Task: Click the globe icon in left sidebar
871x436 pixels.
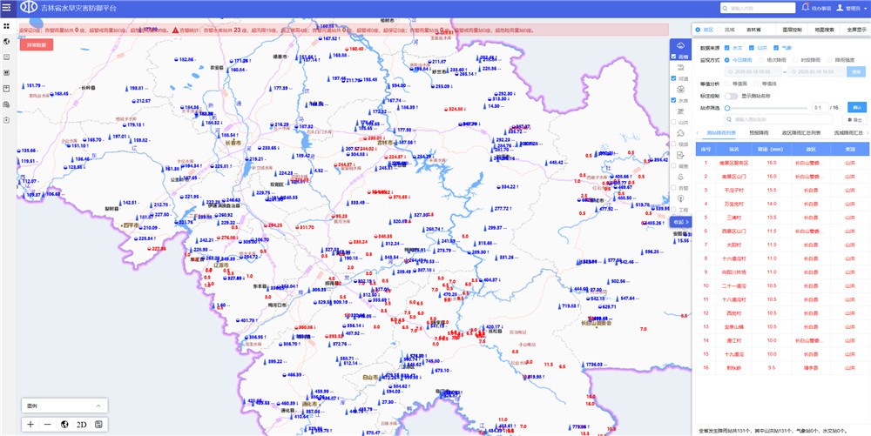Action: (7, 41)
